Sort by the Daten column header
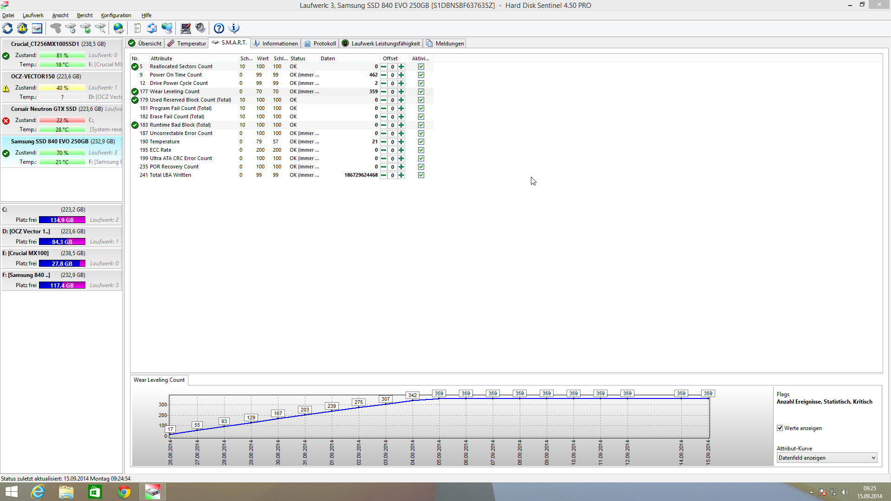This screenshot has height=501, width=891. point(349,58)
